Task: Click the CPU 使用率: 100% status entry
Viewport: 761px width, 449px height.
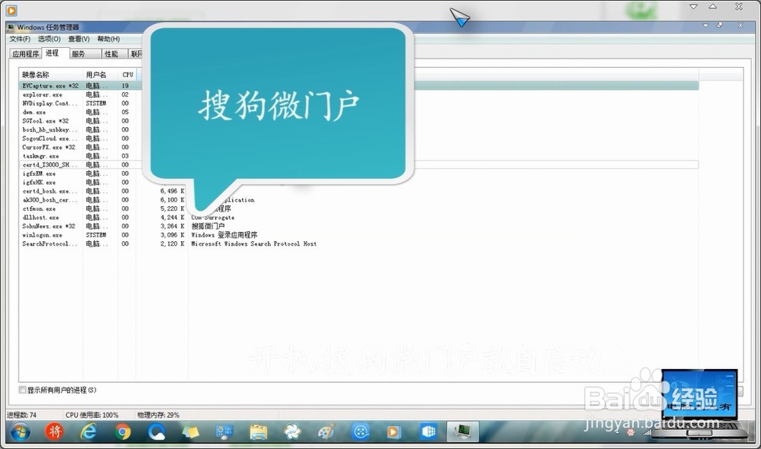Action: click(x=92, y=415)
